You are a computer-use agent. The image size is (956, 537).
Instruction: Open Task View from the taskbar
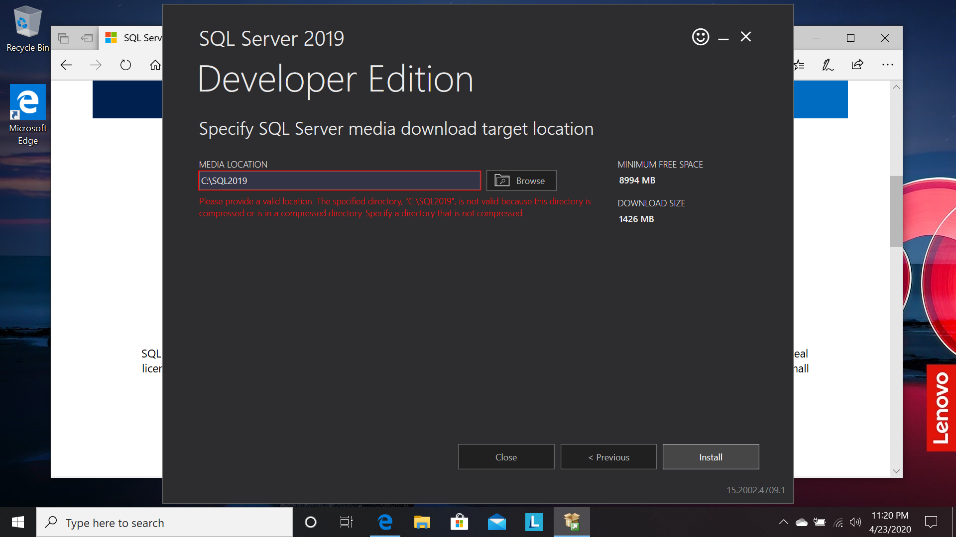(x=347, y=522)
